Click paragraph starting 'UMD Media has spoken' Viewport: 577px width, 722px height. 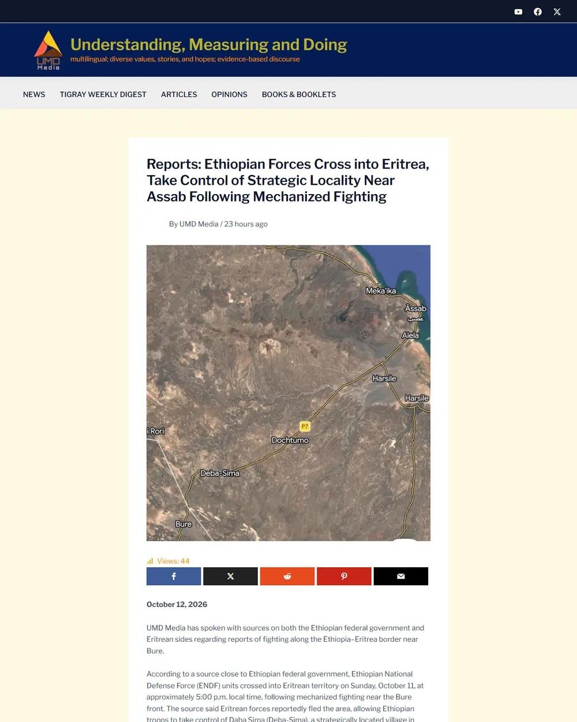285,639
